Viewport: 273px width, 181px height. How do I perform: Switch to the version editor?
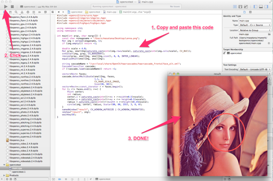pos(246,6)
